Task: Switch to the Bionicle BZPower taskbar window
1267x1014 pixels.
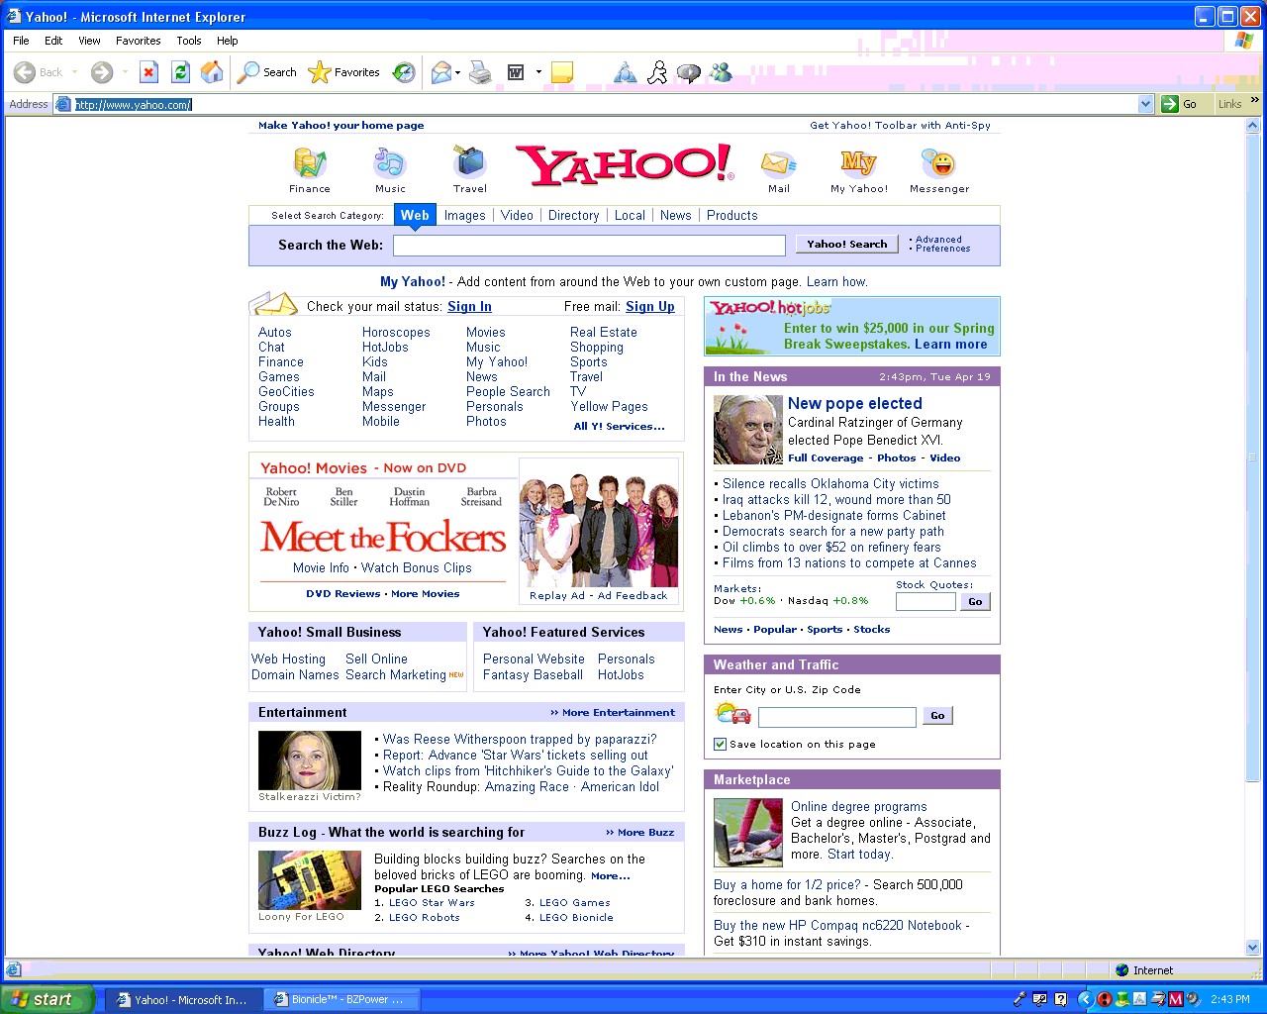Action: tap(341, 999)
